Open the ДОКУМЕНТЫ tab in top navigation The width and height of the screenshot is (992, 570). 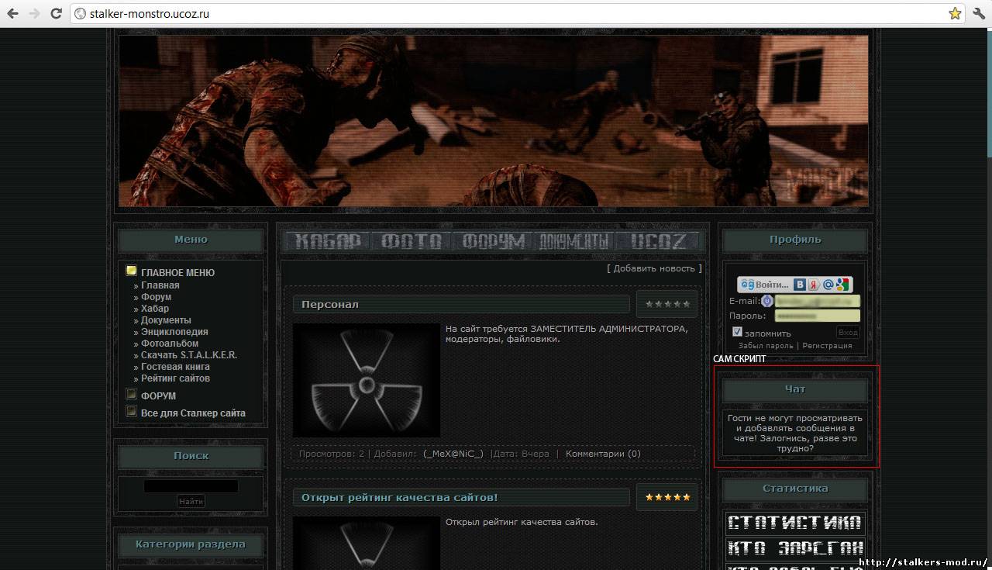(x=576, y=241)
